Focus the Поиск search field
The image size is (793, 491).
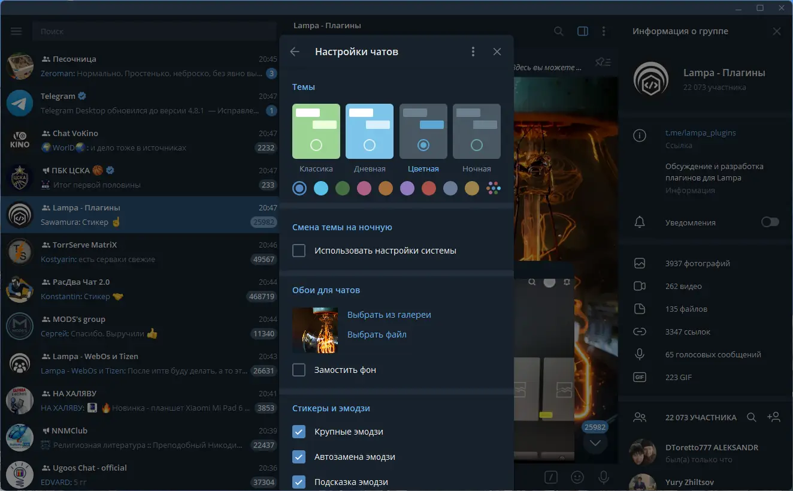click(154, 31)
